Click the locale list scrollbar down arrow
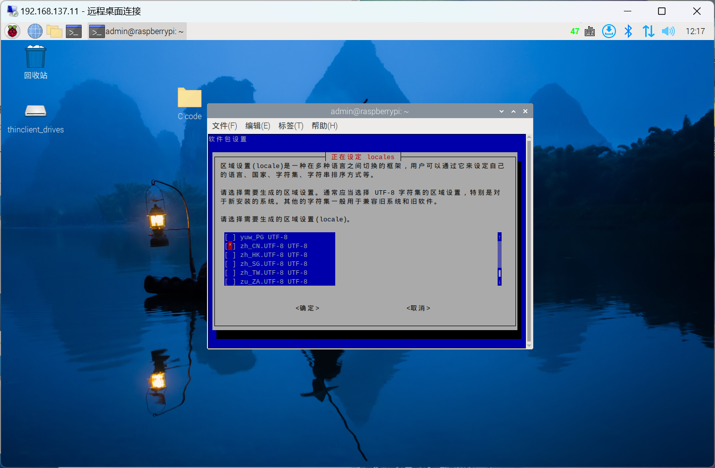Viewport: 715px width, 468px height. coord(500,282)
